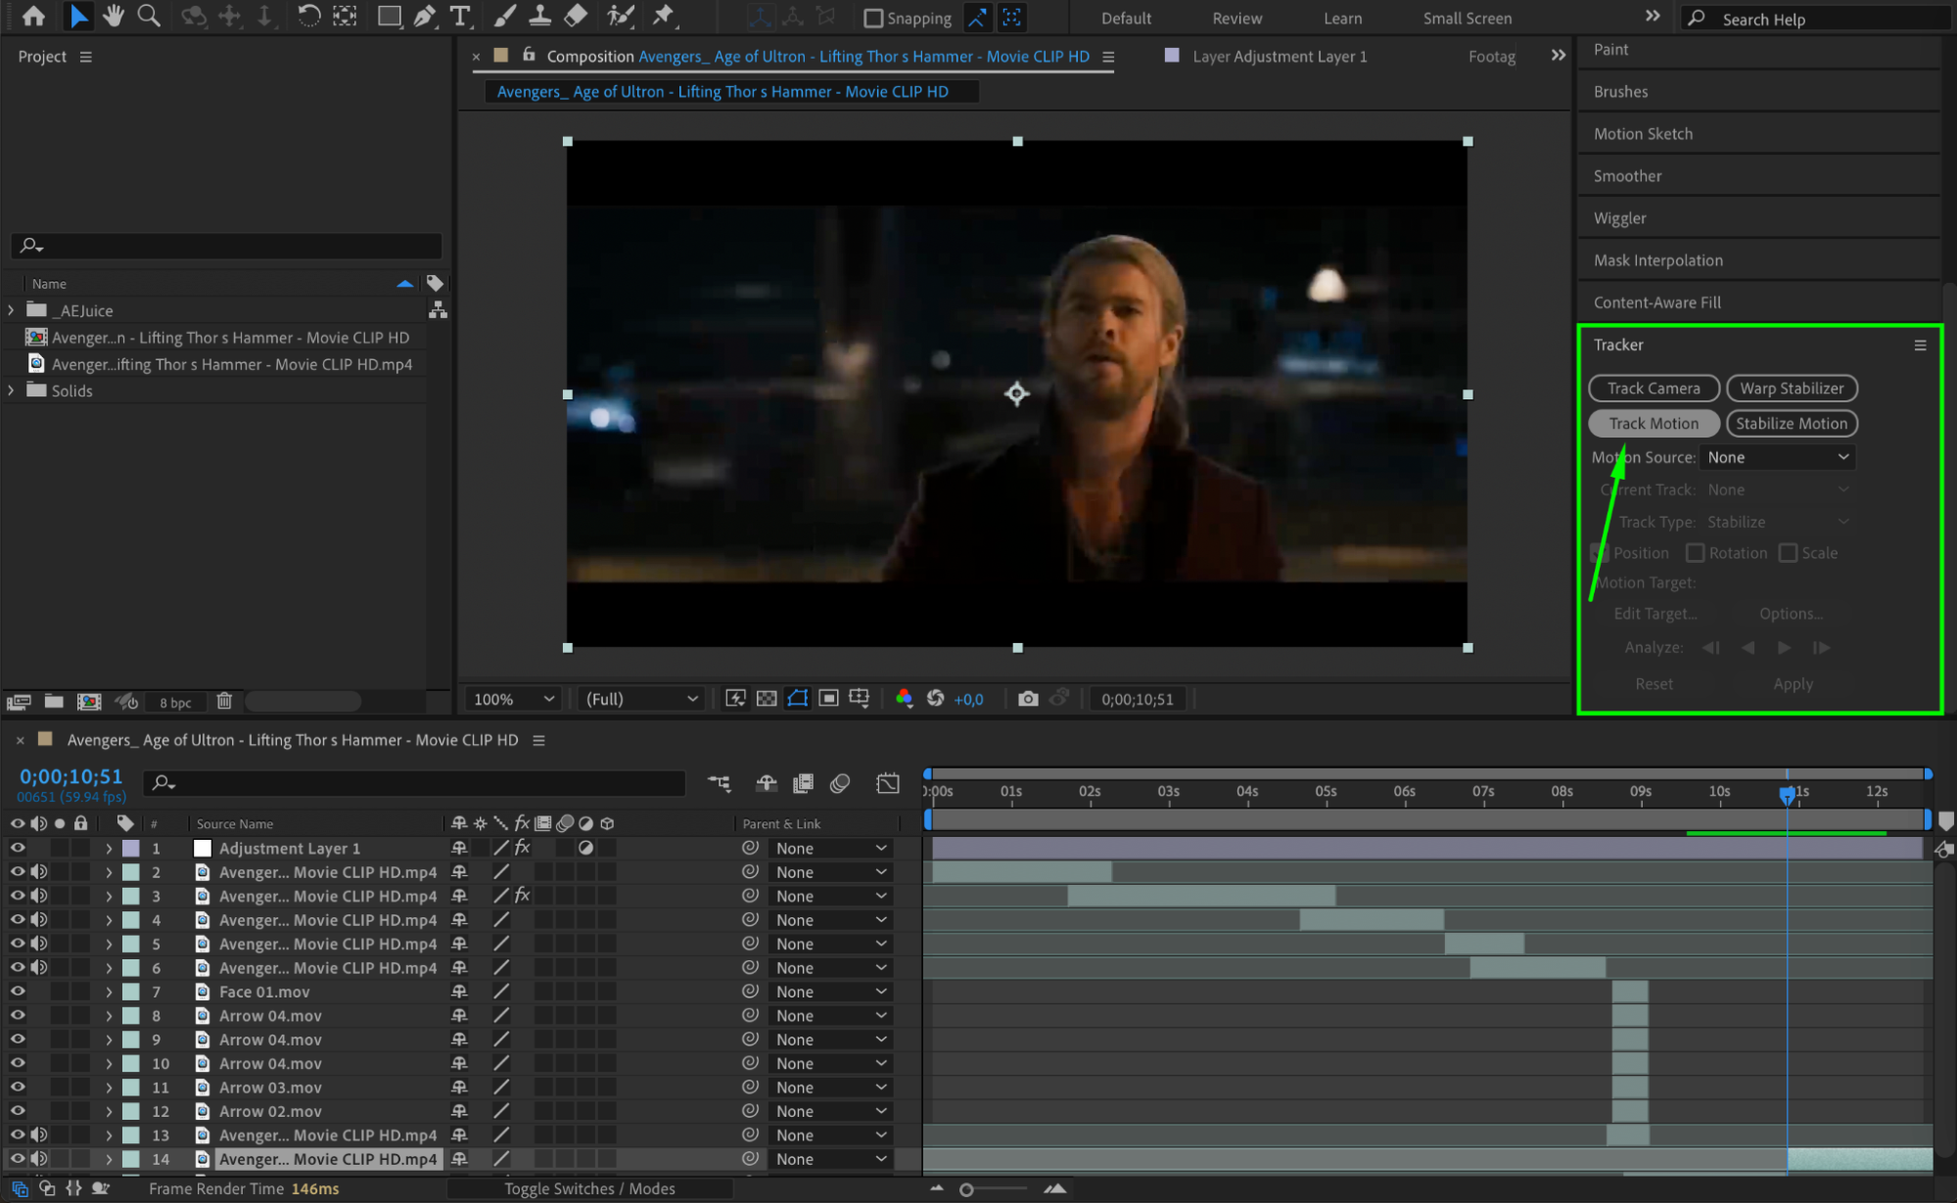Screen dimensions: 1957x1203
Task: Select the Zoom magnifier tool
Action: (149, 16)
